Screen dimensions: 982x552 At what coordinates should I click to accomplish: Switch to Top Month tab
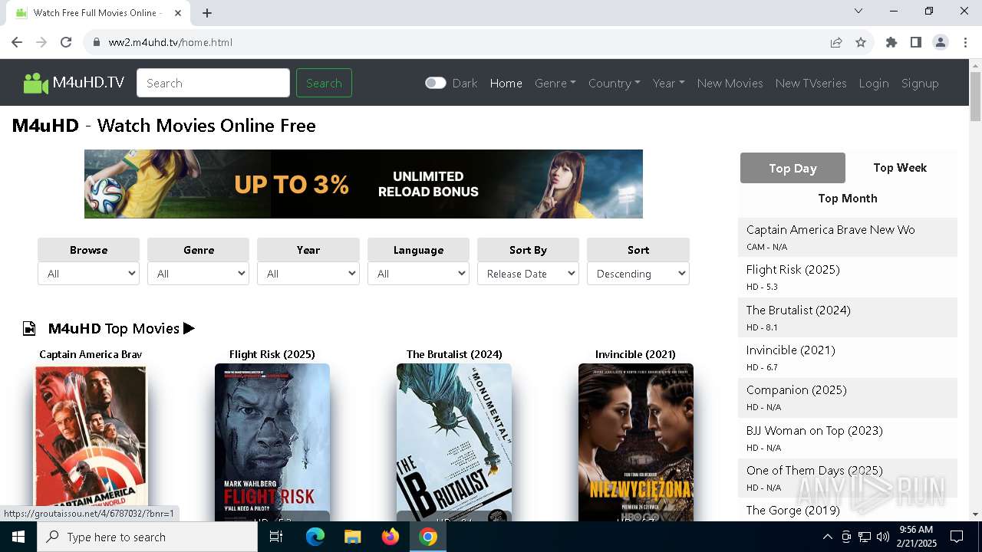(848, 199)
